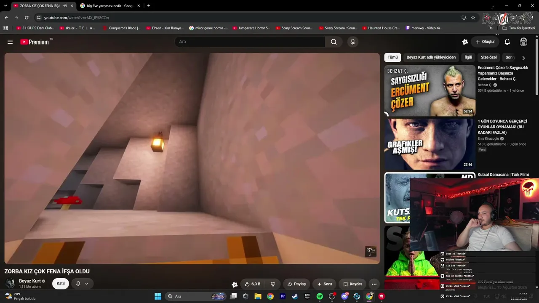Click the 'Katıl' join button
The width and height of the screenshot is (539, 303).
61,284
